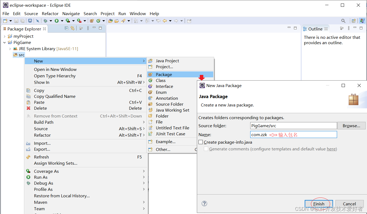
Task: Click the Name input field
Action: (293, 134)
